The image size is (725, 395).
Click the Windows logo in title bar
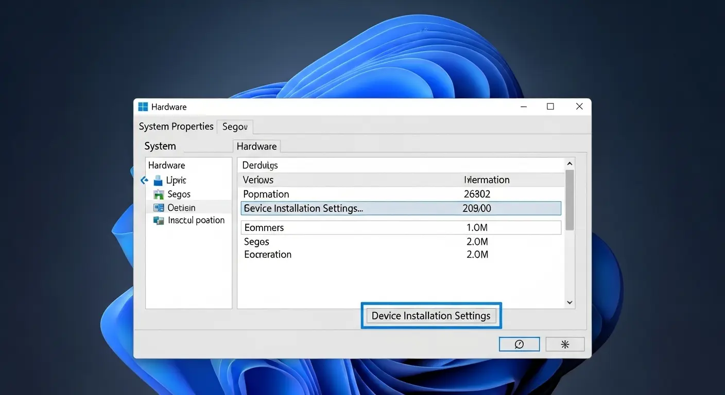coord(143,107)
